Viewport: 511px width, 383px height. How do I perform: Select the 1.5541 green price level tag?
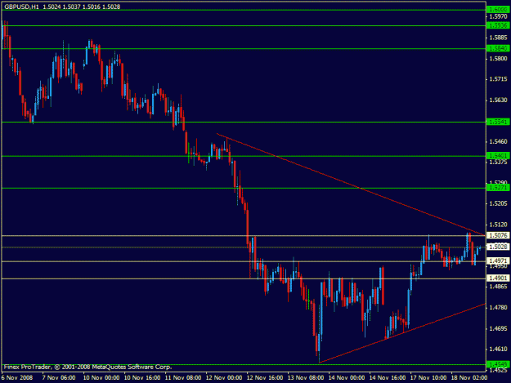[x=498, y=122]
